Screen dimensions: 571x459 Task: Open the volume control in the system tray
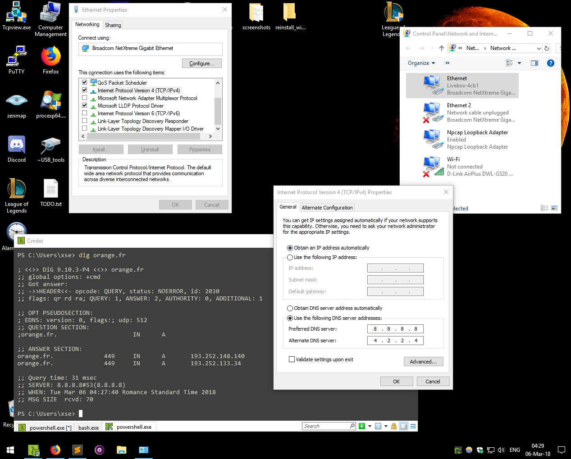[x=502, y=450]
